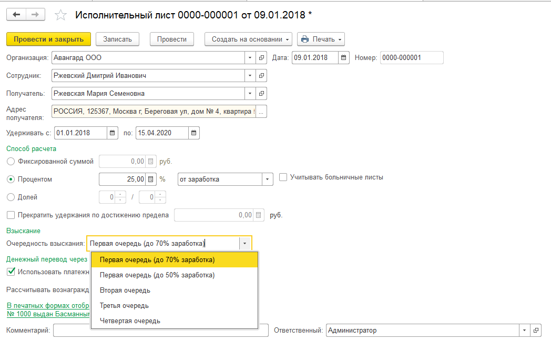The width and height of the screenshot is (551, 340).
Task: Collapse the Очередность взыскания dropdown arrow
Action: [244, 243]
